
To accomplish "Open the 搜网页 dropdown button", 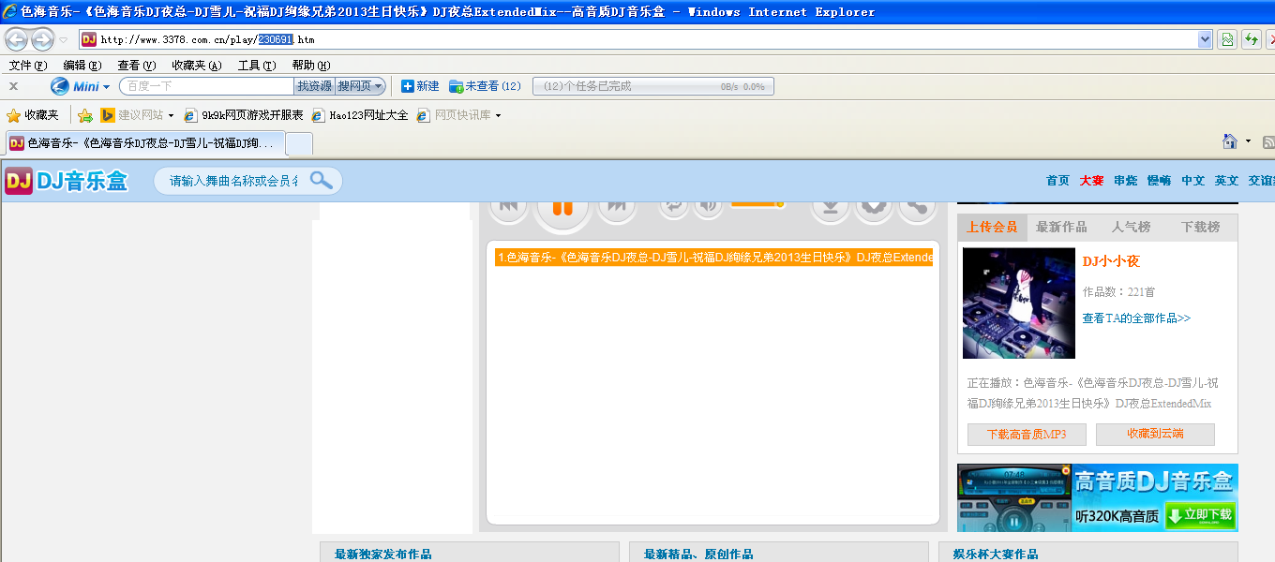I will tap(361, 86).
